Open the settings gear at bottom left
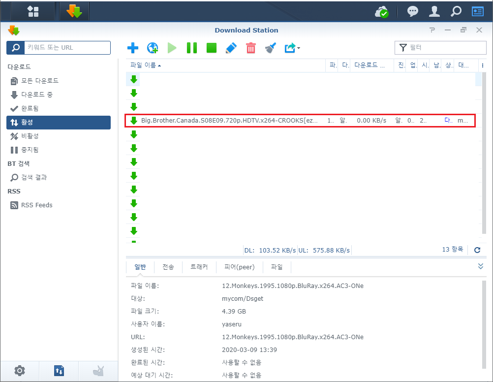Image resolution: width=493 pixels, height=382 pixels. (x=20, y=371)
